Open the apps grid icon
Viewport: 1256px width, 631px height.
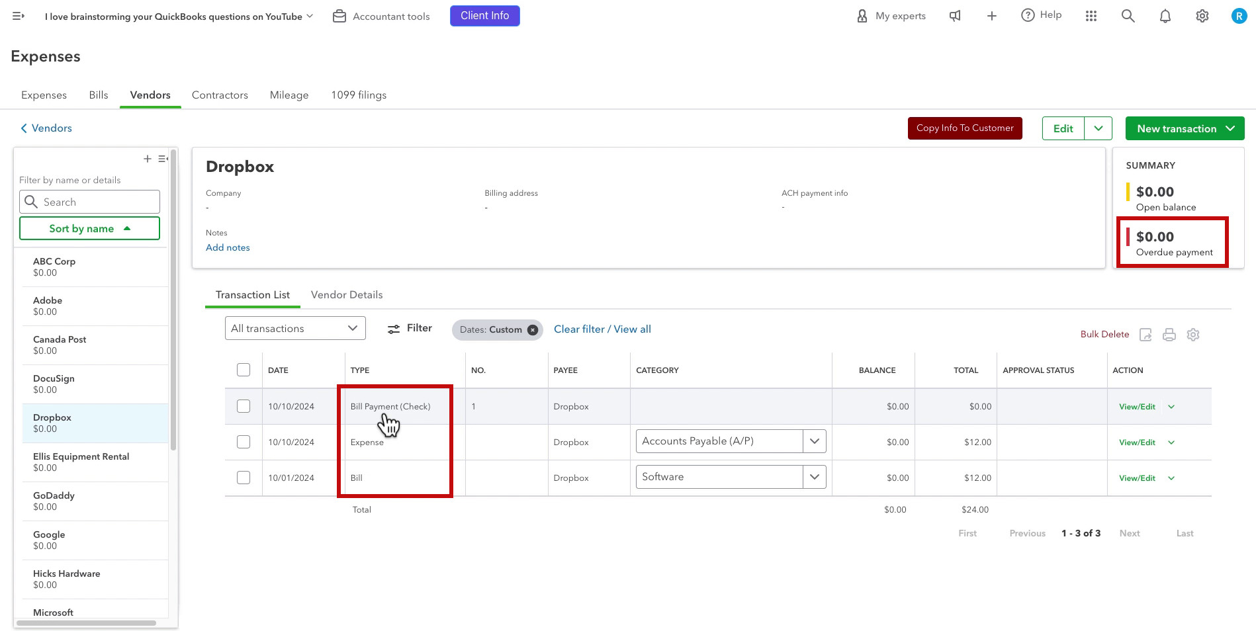point(1091,16)
